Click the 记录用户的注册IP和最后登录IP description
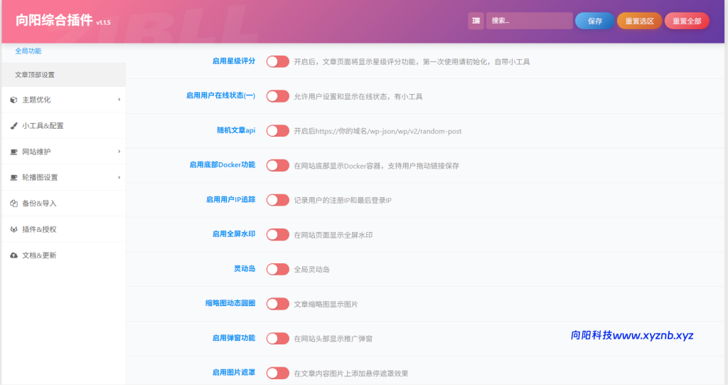This screenshot has height=385, width=728. [x=343, y=201]
